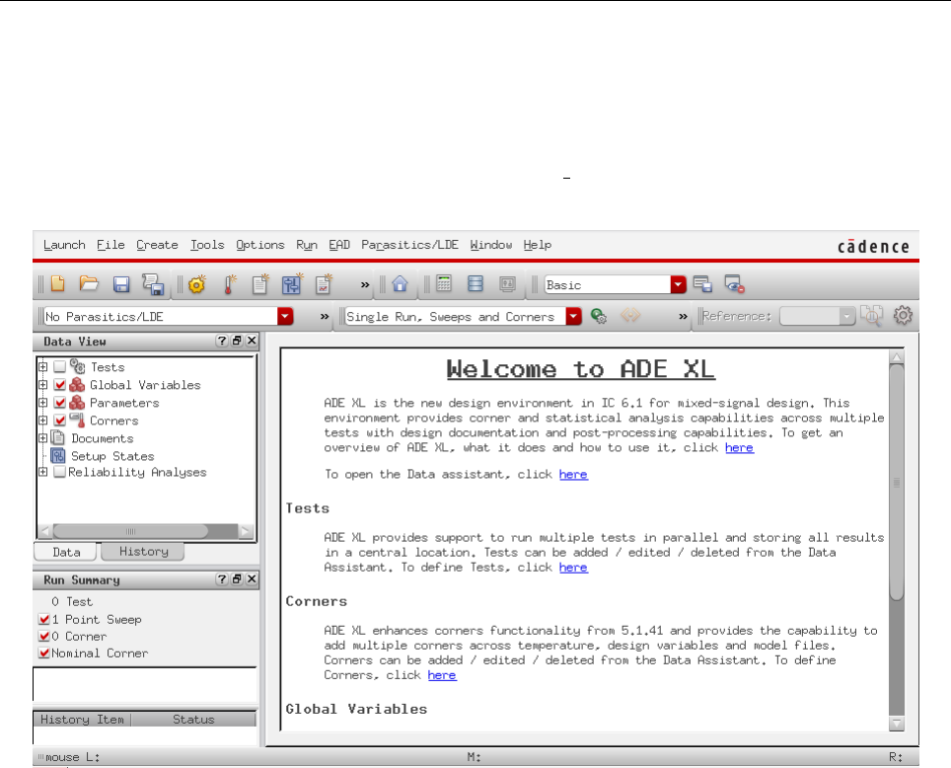This screenshot has height=768, width=951.
Task: Click the settings gear at toolbar end
Action: [x=903, y=315]
